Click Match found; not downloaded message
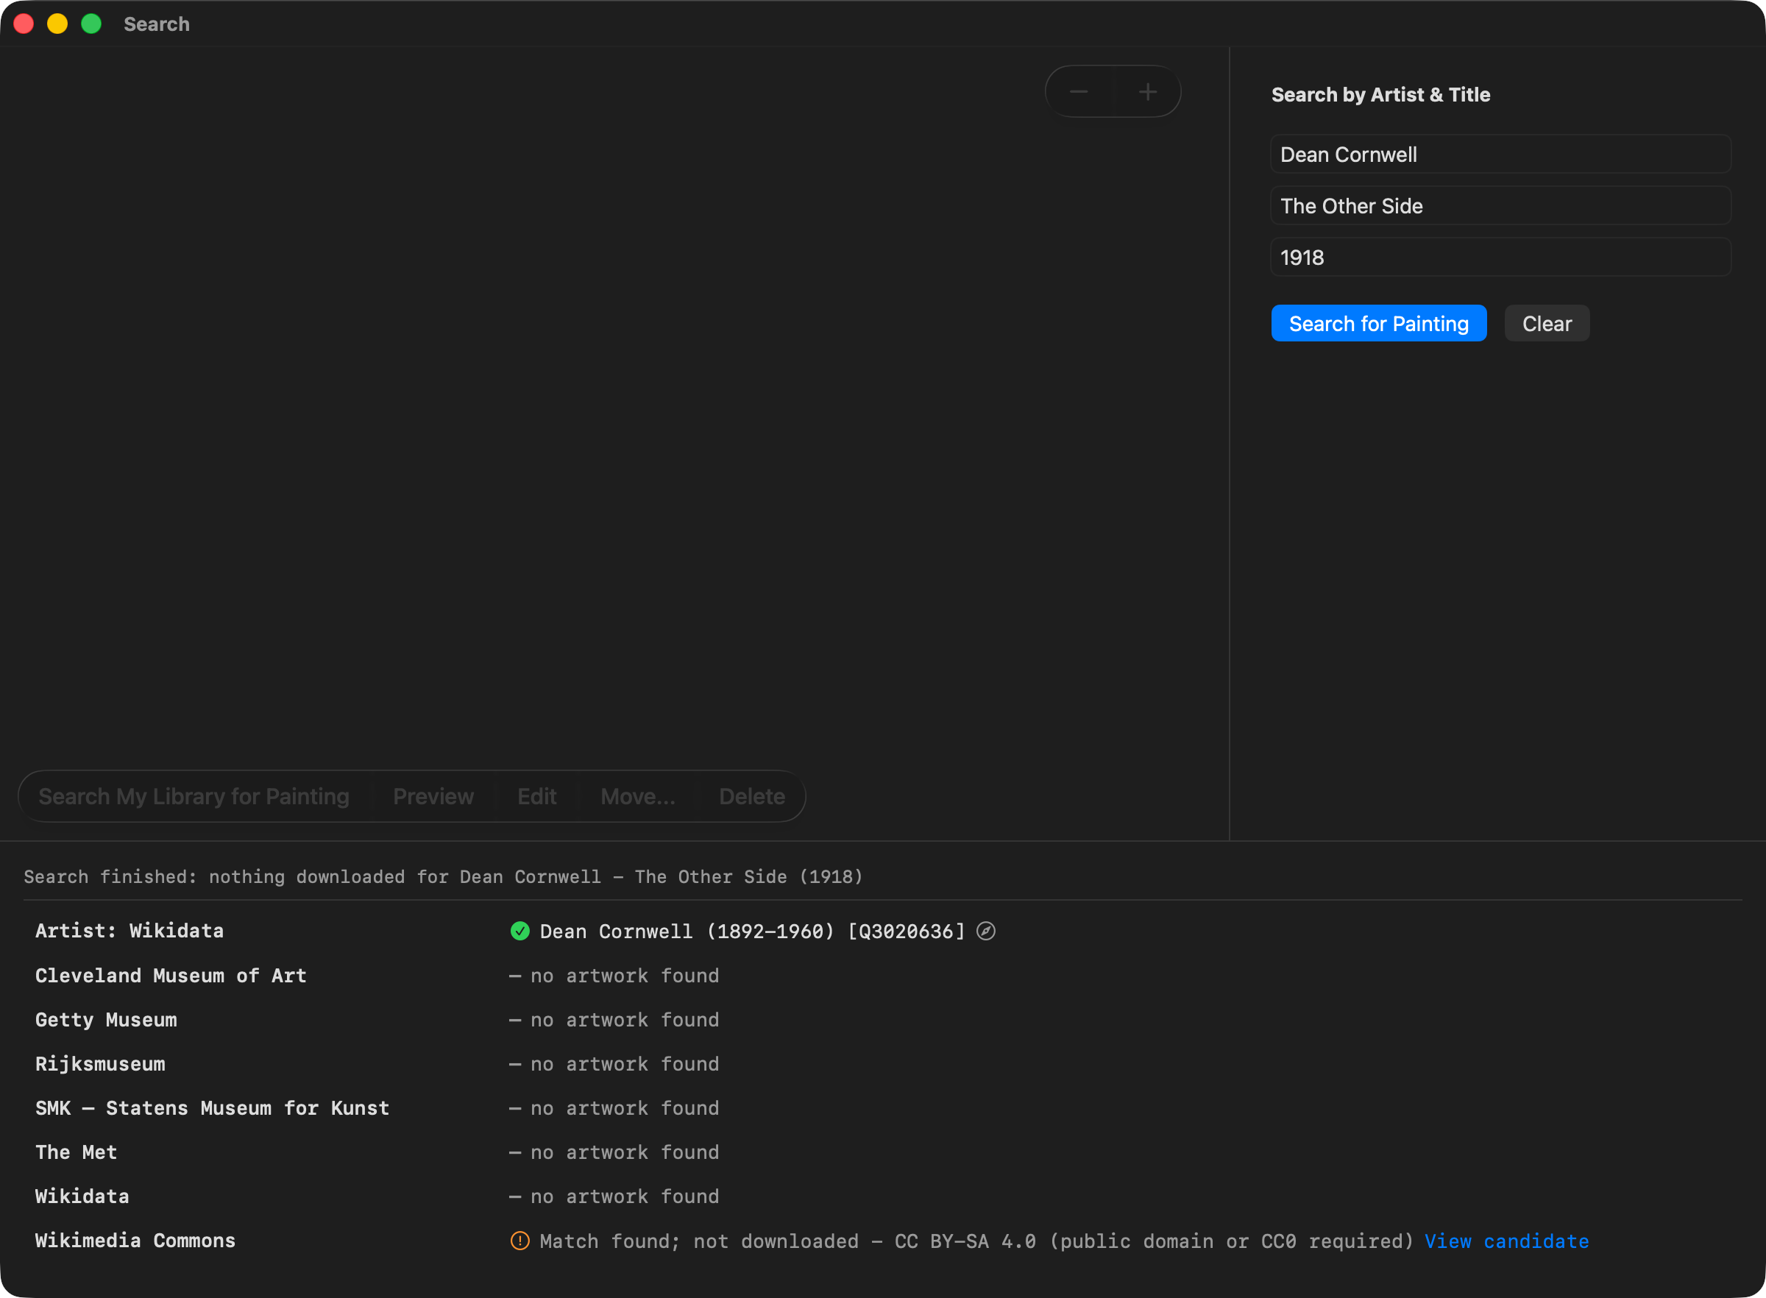The image size is (1766, 1298). click(976, 1241)
